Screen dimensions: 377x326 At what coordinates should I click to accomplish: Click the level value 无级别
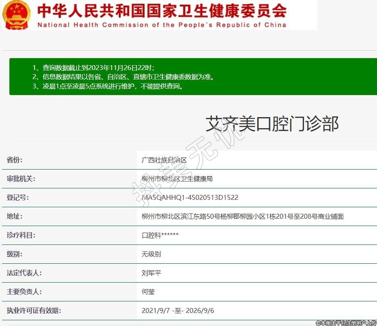151,254
